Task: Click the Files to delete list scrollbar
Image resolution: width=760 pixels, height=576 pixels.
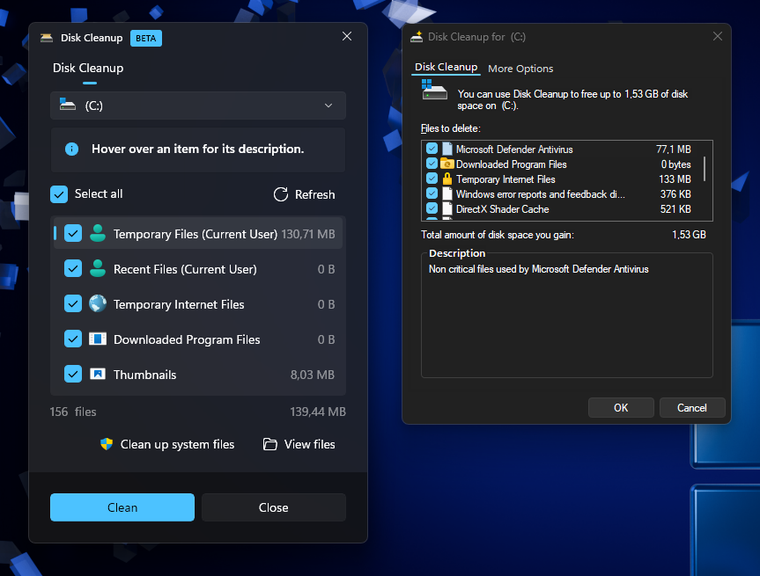Action: pos(705,169)
